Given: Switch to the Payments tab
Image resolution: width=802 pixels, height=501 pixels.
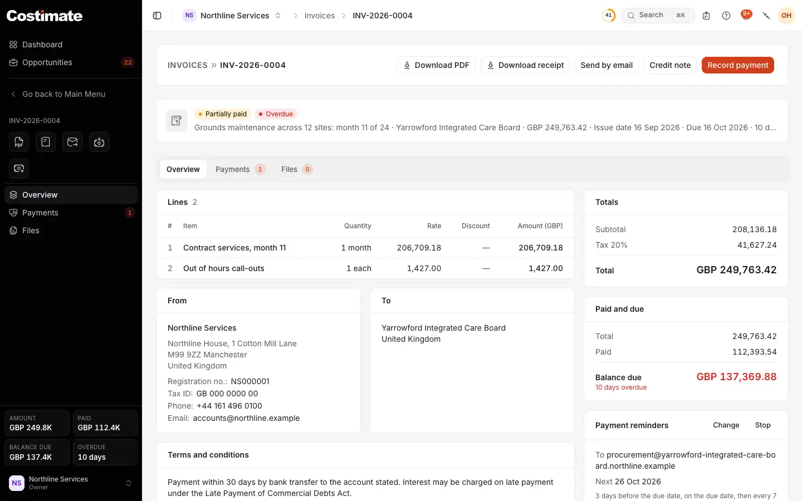Looking at the screenshot, I should (240, 169).
